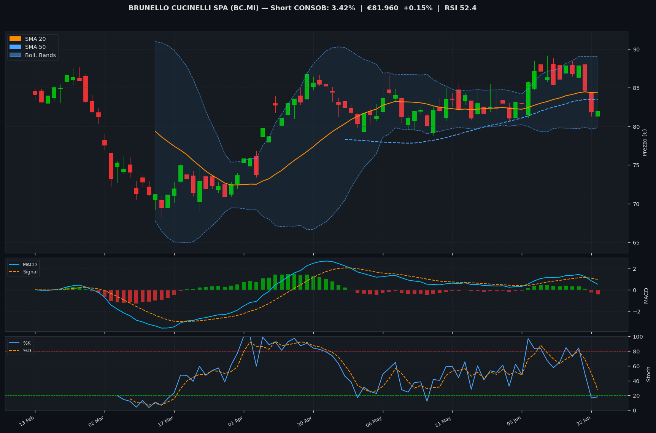656x433 pixels.
Task: Click the "13 Feb" date label
Action: (x=27, y=420)
